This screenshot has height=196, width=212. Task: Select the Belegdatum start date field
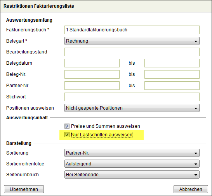[x=92, y=63]
